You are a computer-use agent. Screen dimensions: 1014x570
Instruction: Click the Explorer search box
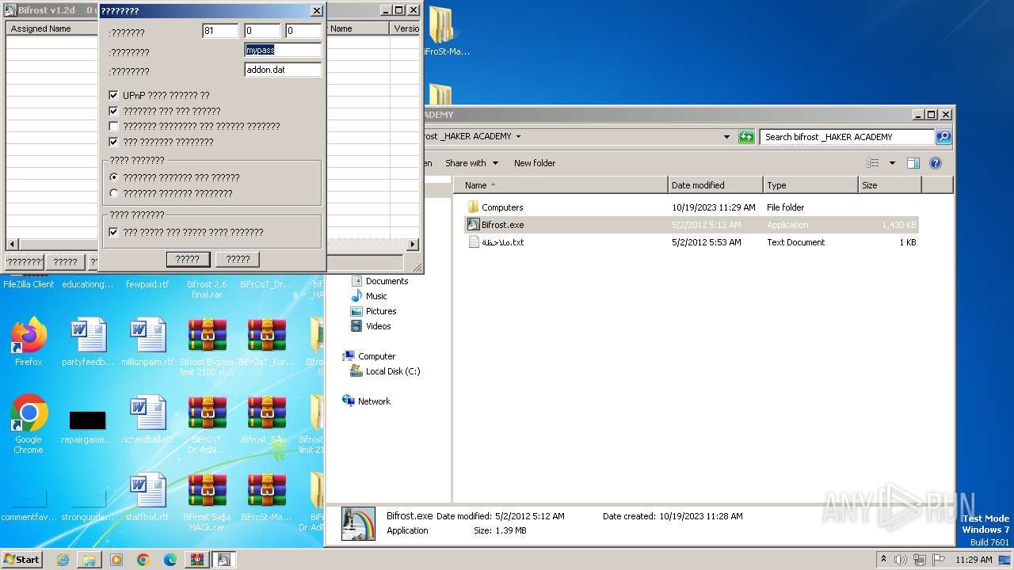pyautogui.click(x=847, y=137)
